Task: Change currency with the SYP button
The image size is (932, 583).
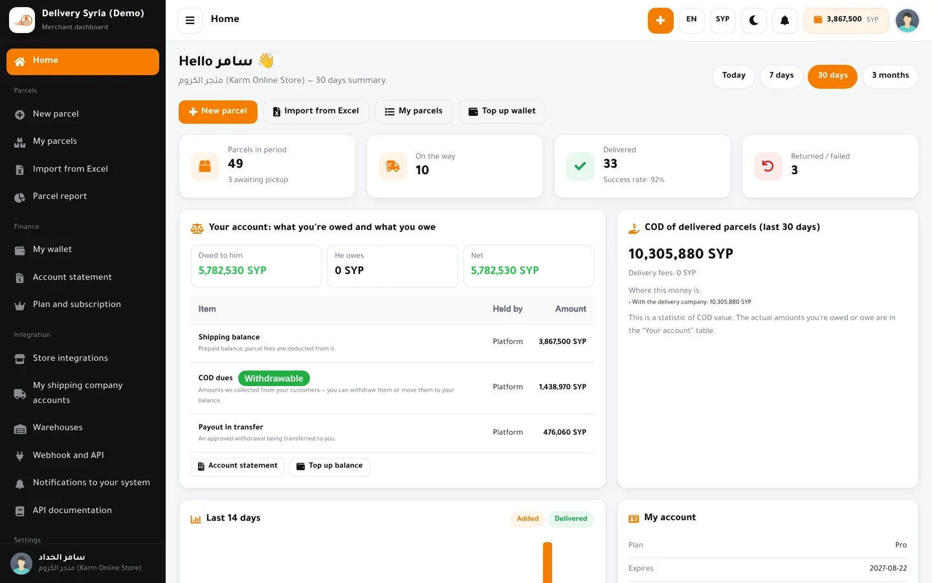Action: point(723,20)
